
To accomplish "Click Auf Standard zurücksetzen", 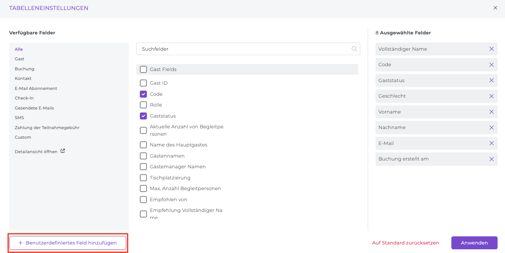I will click(x=405, y=243).
